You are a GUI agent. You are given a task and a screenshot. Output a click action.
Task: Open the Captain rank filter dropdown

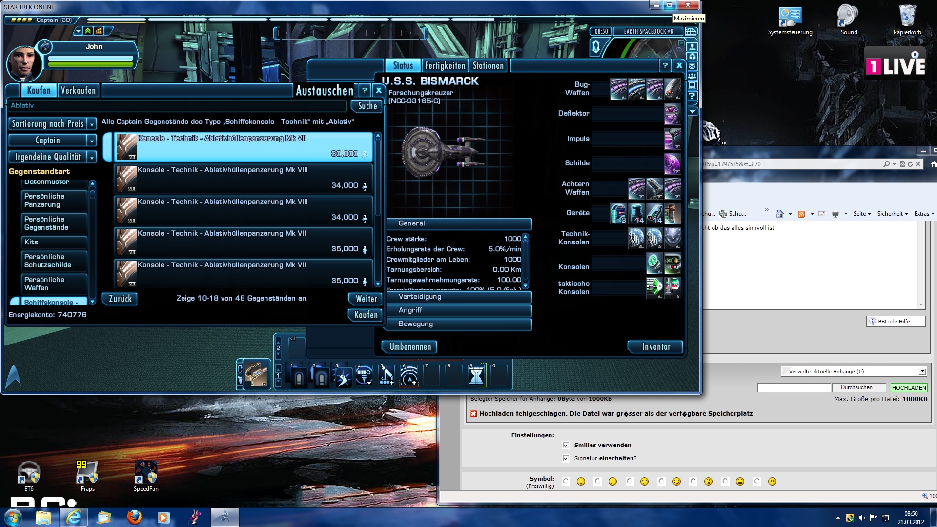(x=52, y=141)
